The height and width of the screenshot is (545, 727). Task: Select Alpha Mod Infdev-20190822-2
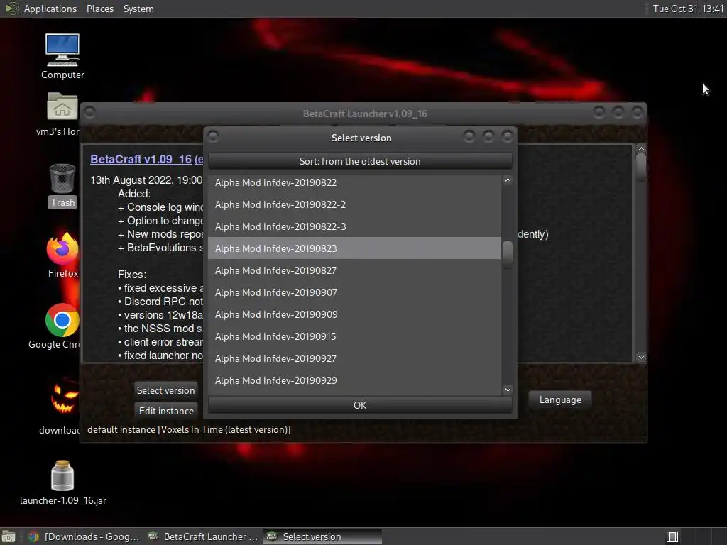(355, 204)
